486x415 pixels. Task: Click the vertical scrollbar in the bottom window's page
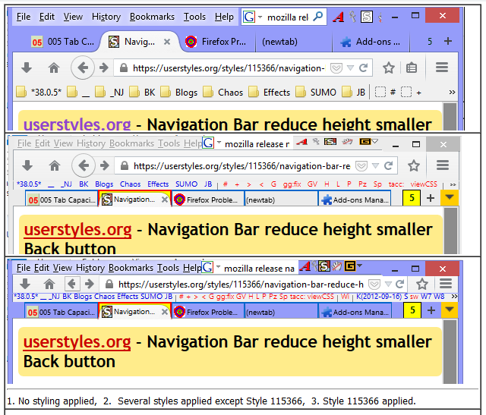[450, 352]
